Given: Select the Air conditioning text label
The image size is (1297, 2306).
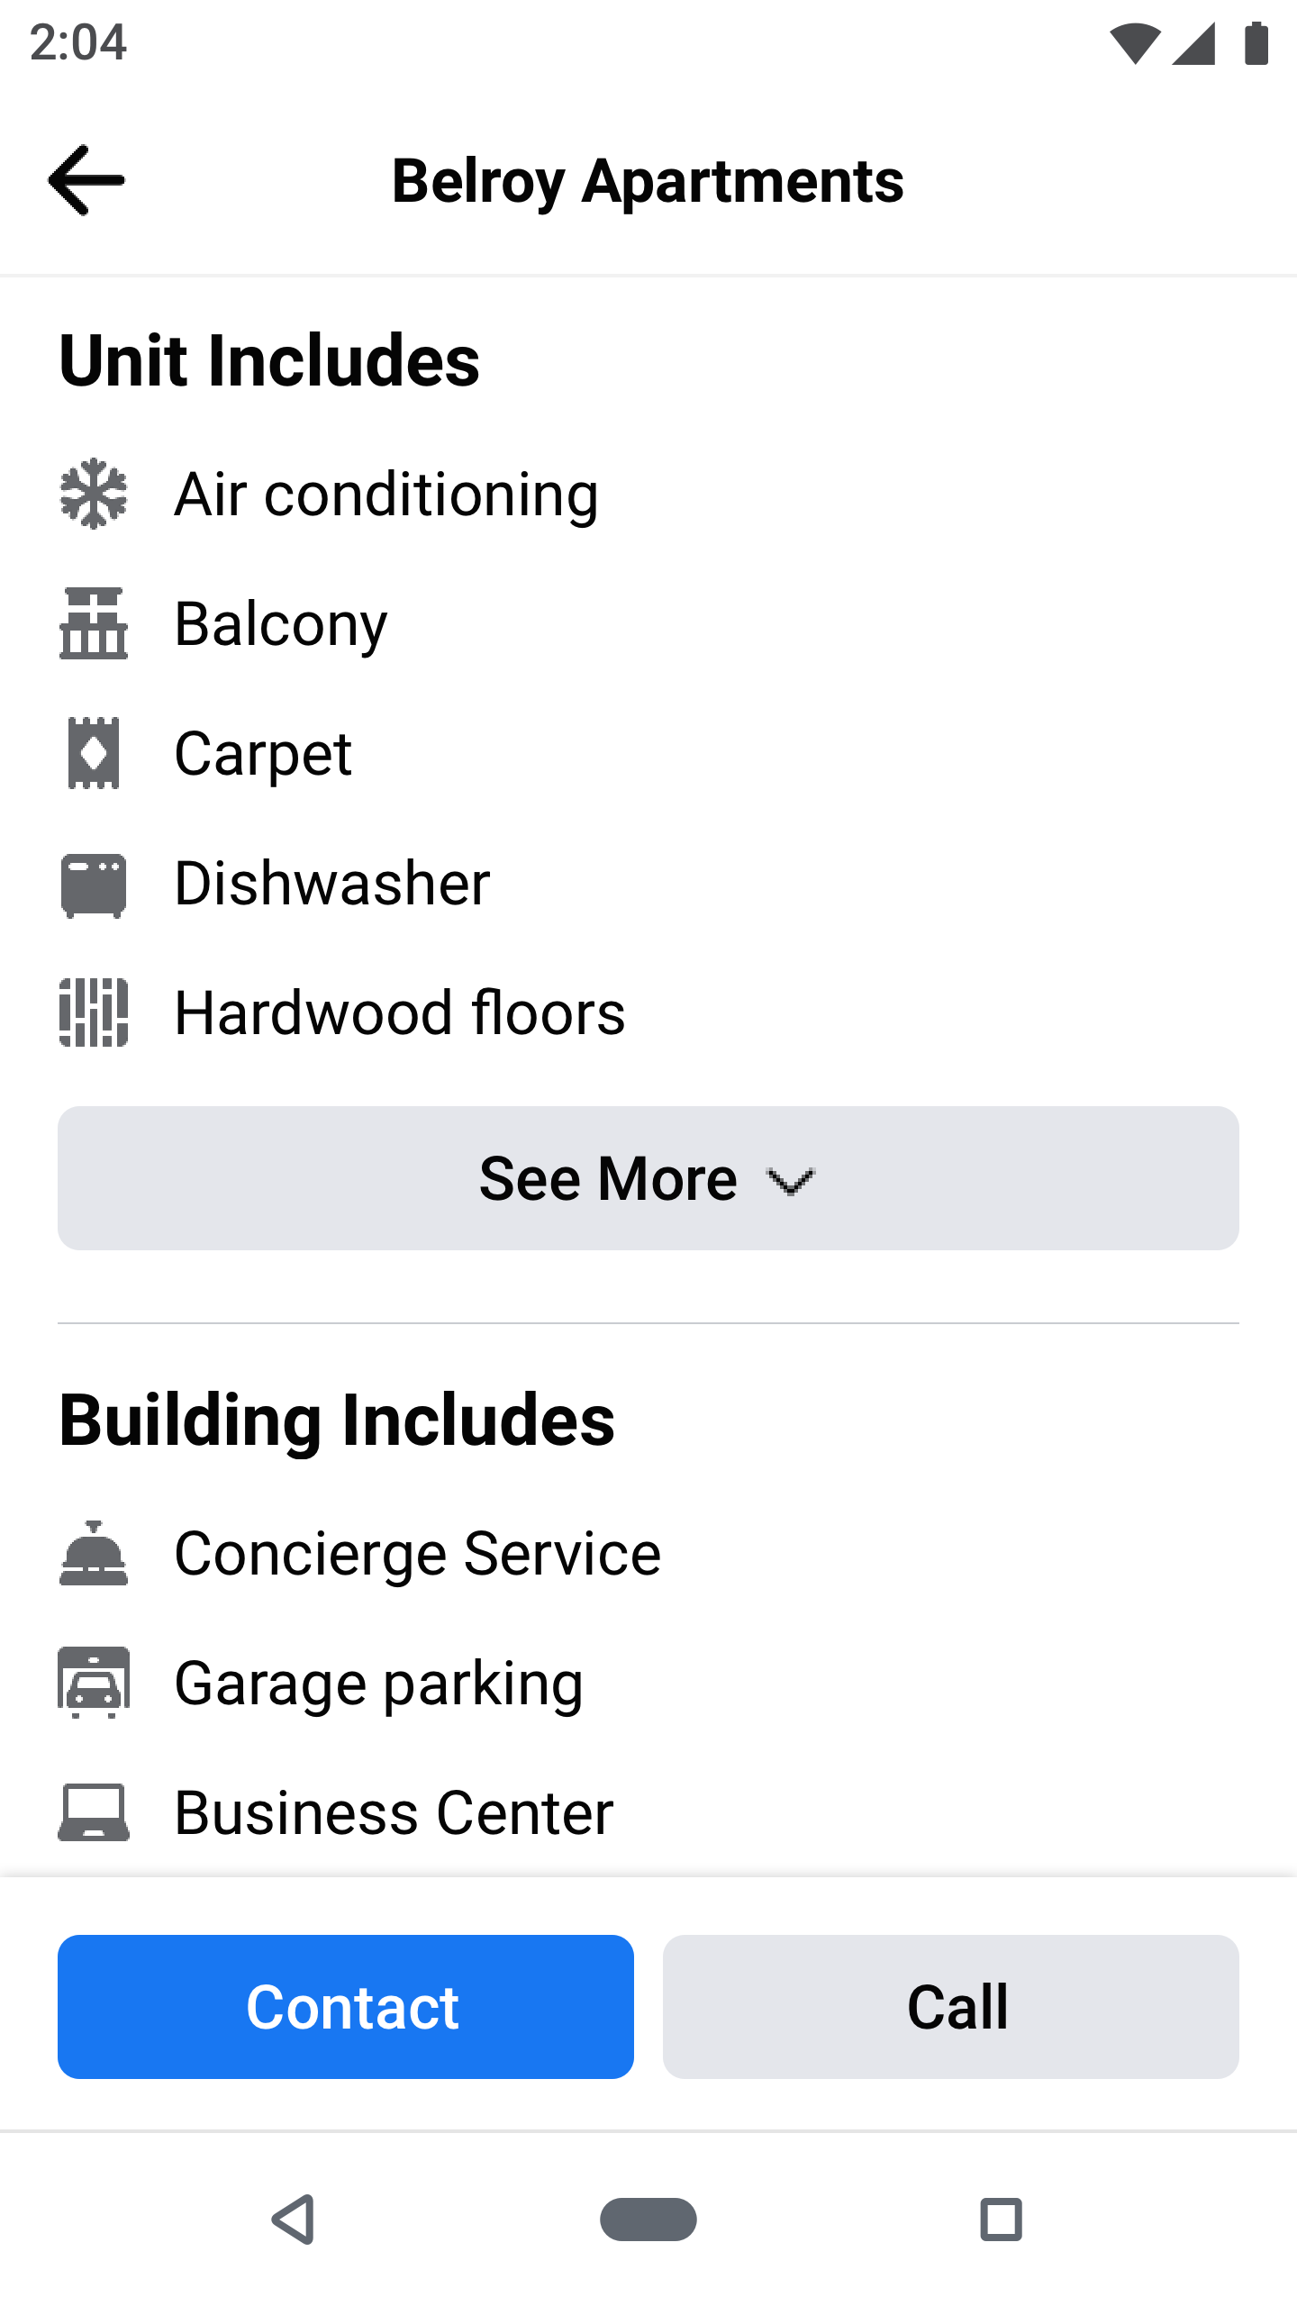Looking at the screenshot, I should tap(386, 495).
